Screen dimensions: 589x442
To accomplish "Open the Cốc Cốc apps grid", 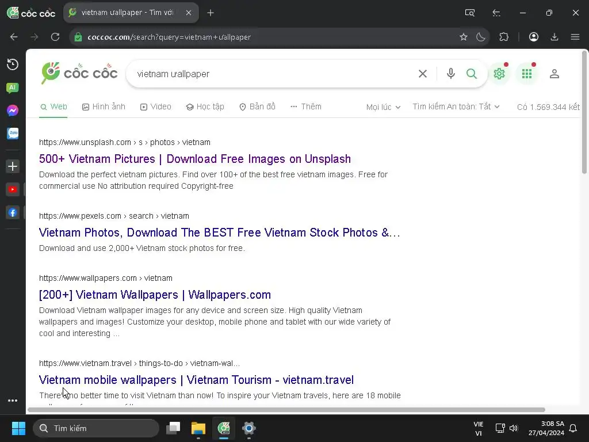I will click(527, 74).
